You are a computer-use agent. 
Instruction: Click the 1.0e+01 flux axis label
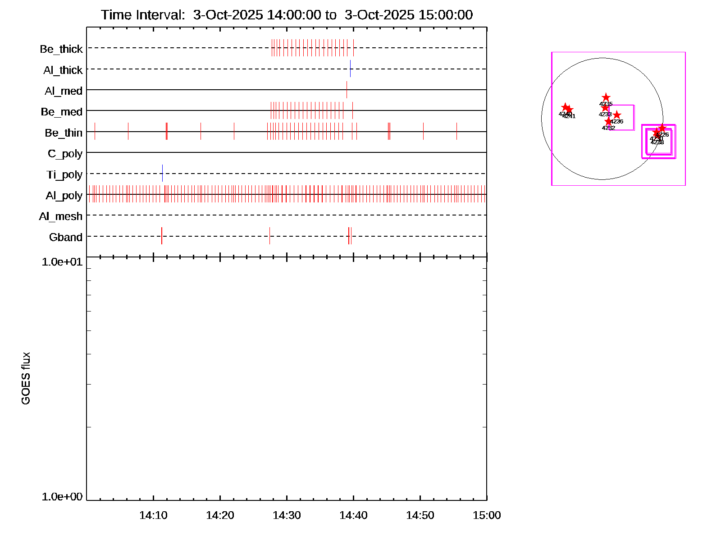point(62,262)
